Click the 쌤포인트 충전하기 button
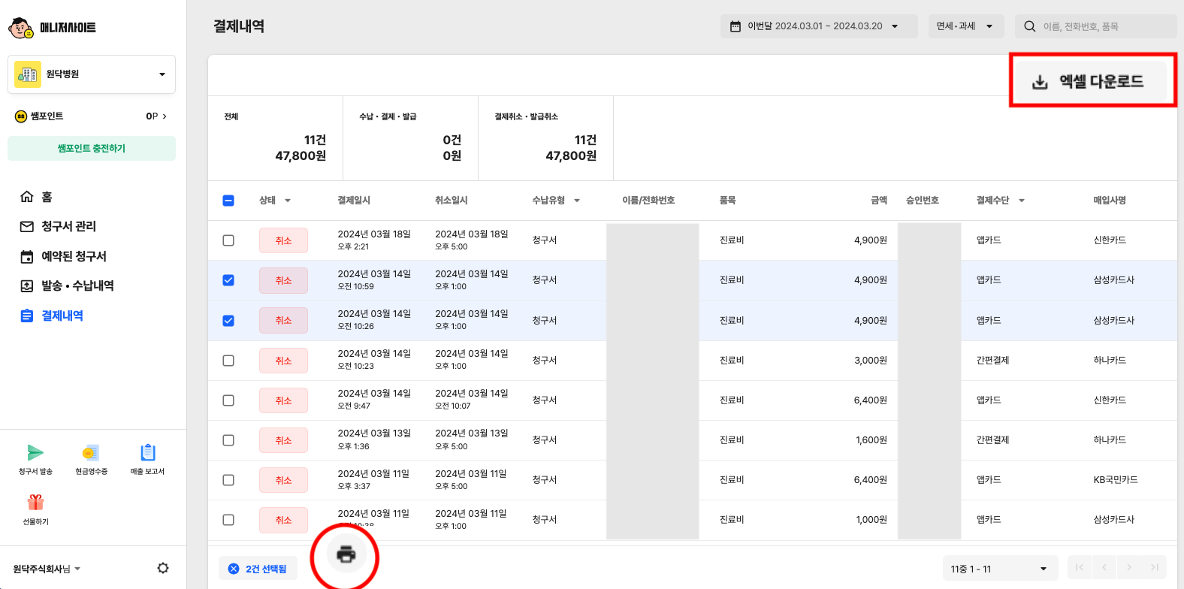The height and width of the screenshot is (589, 1184). point(92,148)
